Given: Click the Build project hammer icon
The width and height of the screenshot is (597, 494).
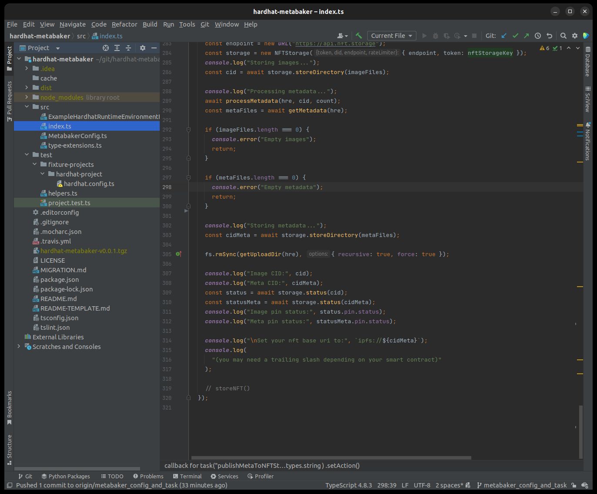Looking at the screenshot, I should [359, 36].
